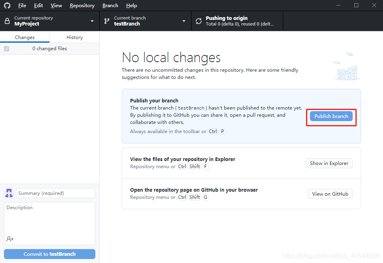
Task: Click the GitHub Octocat logo icon
Action: coord(7,5)
